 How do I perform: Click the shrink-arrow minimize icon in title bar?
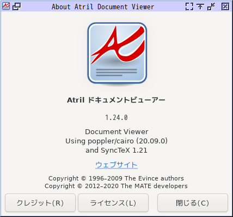coord(211,7)
